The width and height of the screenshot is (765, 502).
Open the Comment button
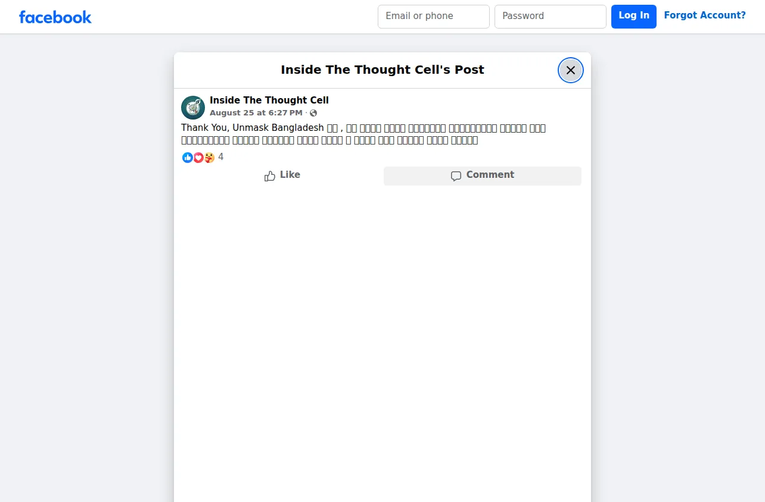click(x=483, y=176)
